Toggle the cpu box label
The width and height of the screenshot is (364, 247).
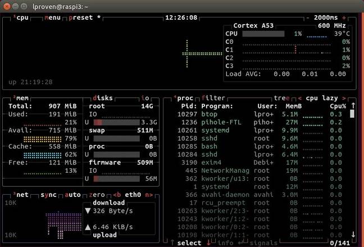click(21, 17)
